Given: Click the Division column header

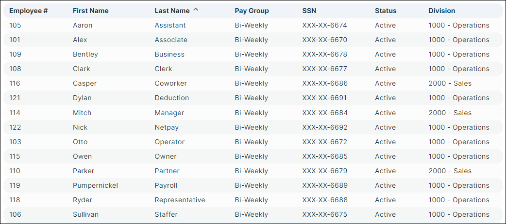Looking at the screenshot, I should tap(442, 11).
